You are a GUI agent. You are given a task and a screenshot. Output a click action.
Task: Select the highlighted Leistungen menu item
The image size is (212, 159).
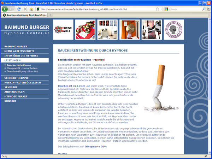coord(25,60)
